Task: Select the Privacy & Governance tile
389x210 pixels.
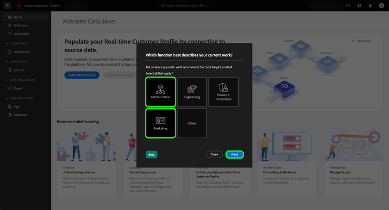Action: click(224, 92)
